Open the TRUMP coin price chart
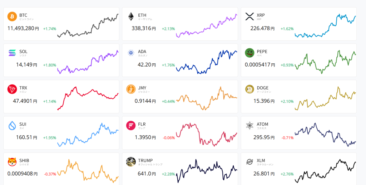Screen dimensions: 366x185 click(x=207, y=171)
